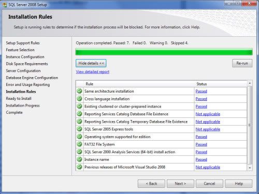Click green check icon beside Cross language installation

[79, 99]
